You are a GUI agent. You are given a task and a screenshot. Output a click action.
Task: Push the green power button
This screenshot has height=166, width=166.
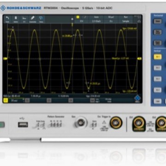coord(2,125)
